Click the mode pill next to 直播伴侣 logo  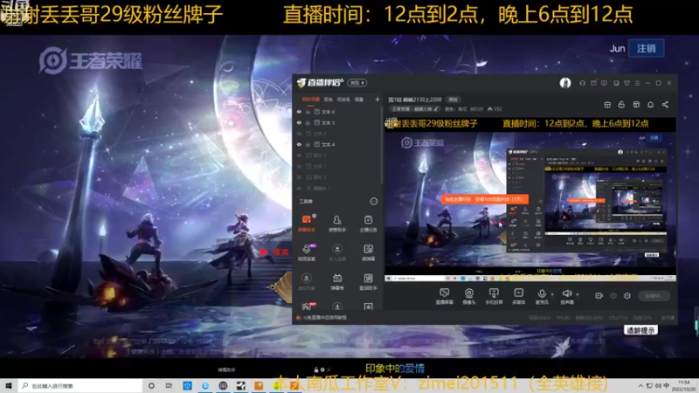click(357, 83)
